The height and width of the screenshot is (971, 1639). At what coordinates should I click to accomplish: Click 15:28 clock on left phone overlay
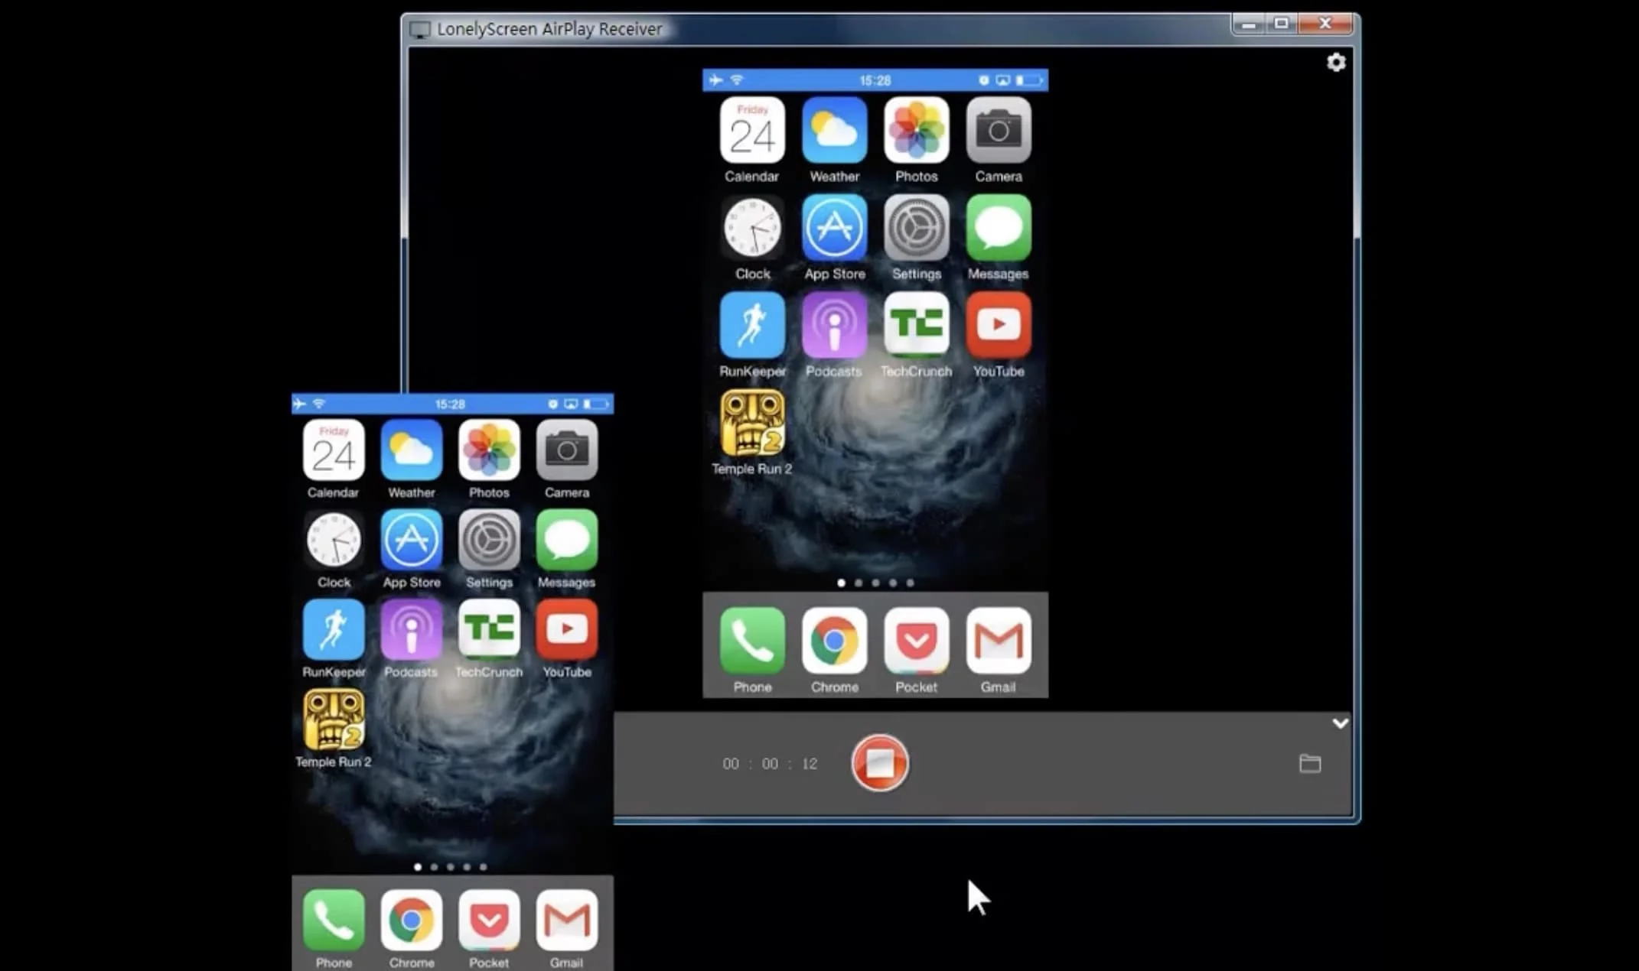tap(450, 404)
